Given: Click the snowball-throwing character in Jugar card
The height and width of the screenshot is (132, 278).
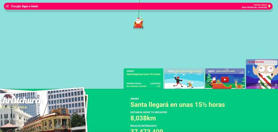Looking at the screenshot, I should [x=178, y=82].
